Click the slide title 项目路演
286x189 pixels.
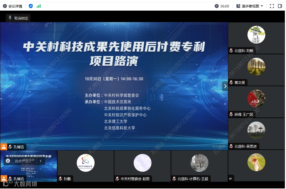coord(114,61)
